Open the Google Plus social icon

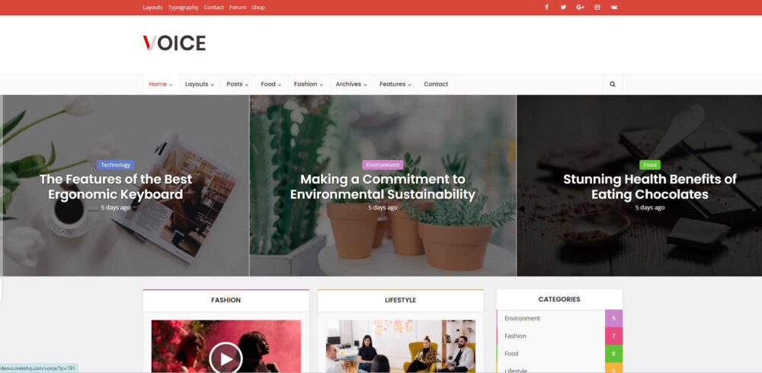580,8
